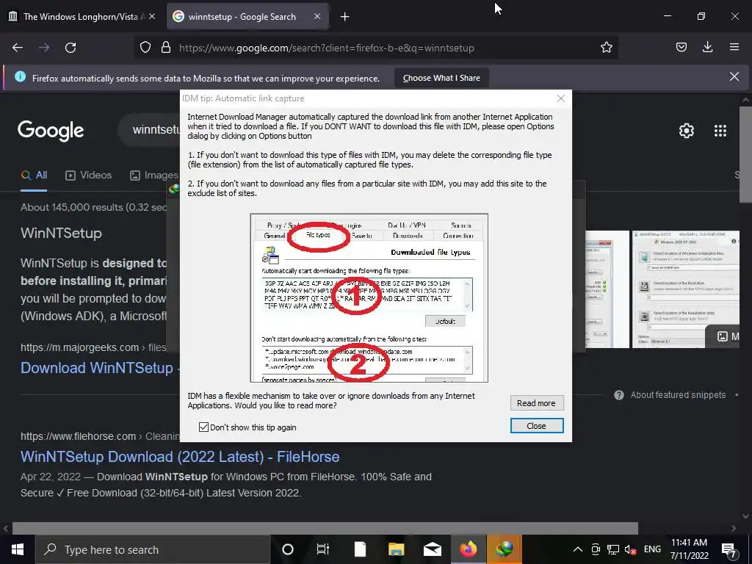Select the All search results tab
The width and height of the screenshot is (752, 564).
tap(34, 176)
